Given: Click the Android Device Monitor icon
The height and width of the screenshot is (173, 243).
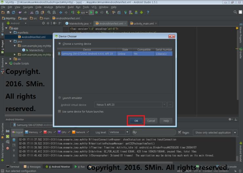Looking at the screenshot, I should (141, 12).
